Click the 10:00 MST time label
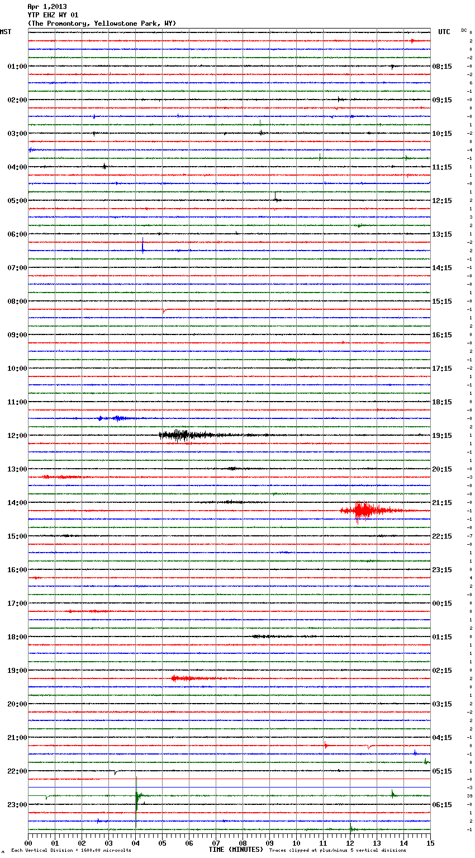The width and height of the screenshot is (475, 858). pos(17,369)
